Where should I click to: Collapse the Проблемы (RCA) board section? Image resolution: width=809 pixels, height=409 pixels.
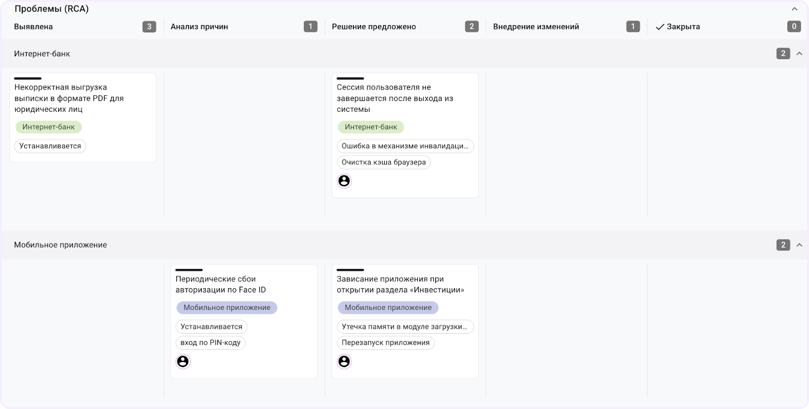[x=794, y=9]
